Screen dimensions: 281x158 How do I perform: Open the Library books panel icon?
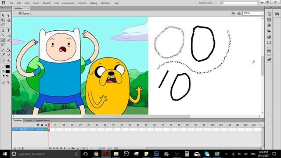277,14
